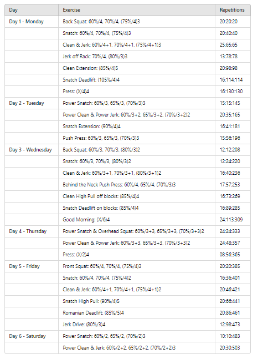Viewport: 253px width, 354px height.
Task: Click the Exercise column header
Action: click(137, 10)
